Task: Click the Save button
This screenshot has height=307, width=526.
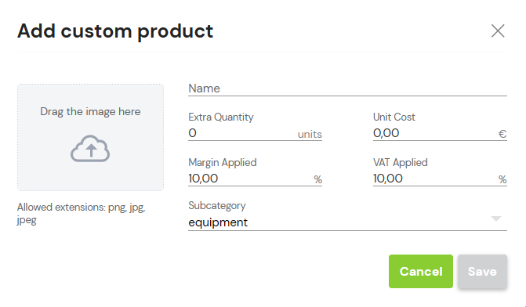Action: point(482,271)
